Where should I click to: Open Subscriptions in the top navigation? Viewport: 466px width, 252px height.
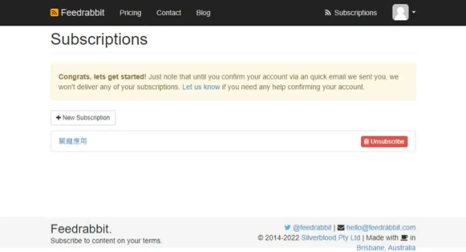[x=351, y=13]
